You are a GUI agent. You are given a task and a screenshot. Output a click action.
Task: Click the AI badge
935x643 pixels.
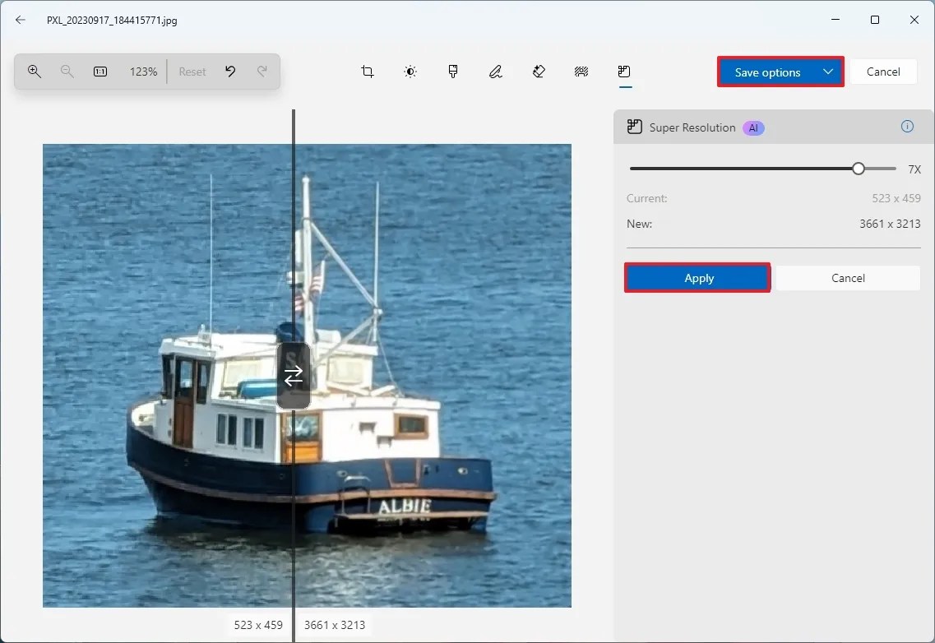(x=753, y=127)
